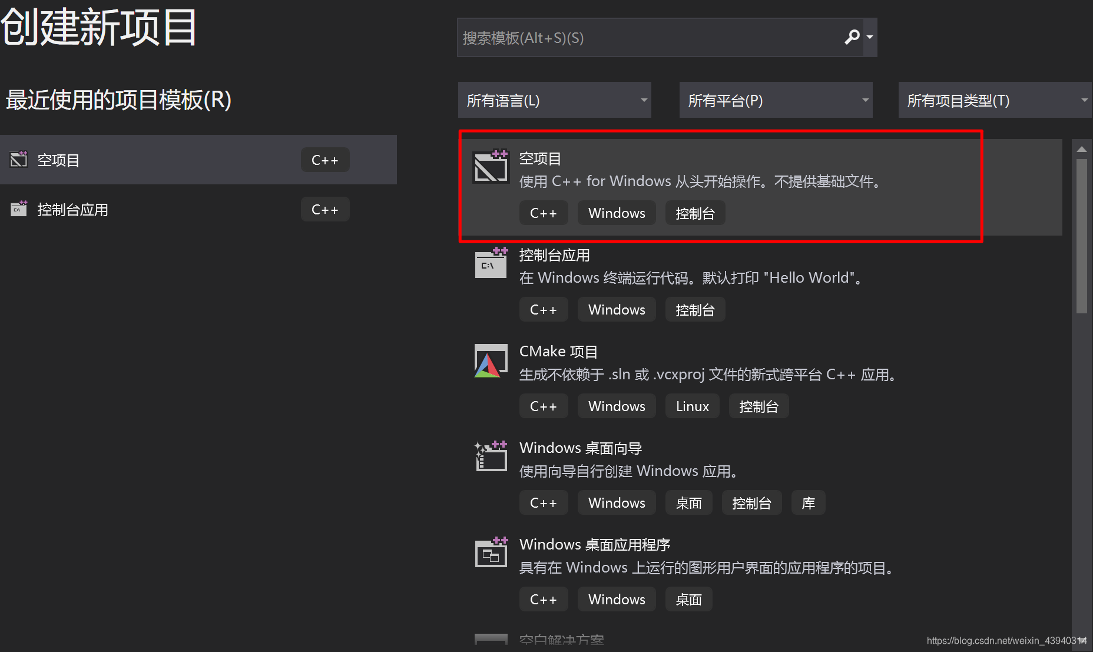Click C++ tag beside recent 控制台应用

pos(325,209)
